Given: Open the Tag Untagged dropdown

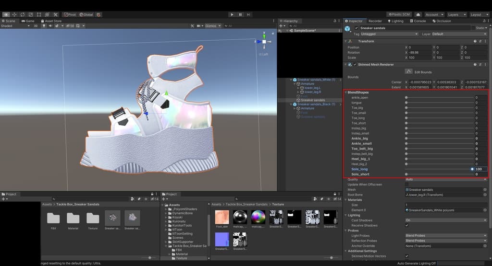Looking at the screenshot, I should pos(389,34).
